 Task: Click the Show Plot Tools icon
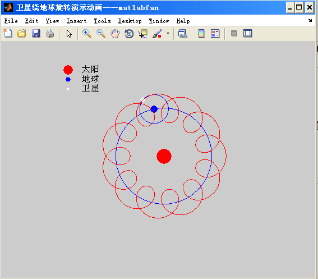(248, 34)
